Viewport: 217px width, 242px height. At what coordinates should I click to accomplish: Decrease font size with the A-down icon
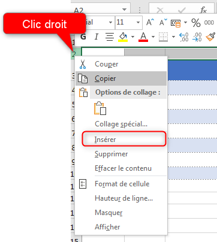click(163, 22)
